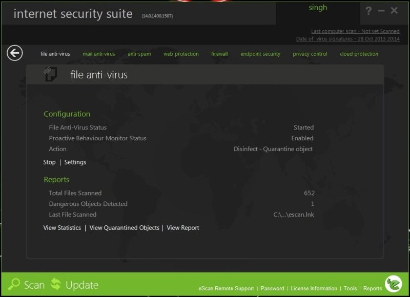The height and width of the screenshot is (297, 410).
Task: Click the file anti-virus document icon
Action: (x=50, y=74)
